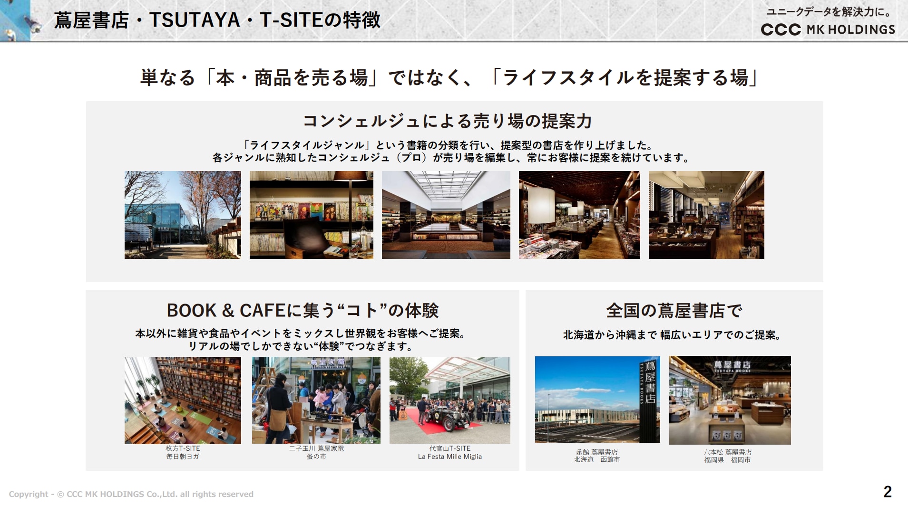Image resolution: width=908 pixels, height=505 pixels.
Task: Open the classic car red carpet photo
Action: pyautogui.click(x=450, y=400)
